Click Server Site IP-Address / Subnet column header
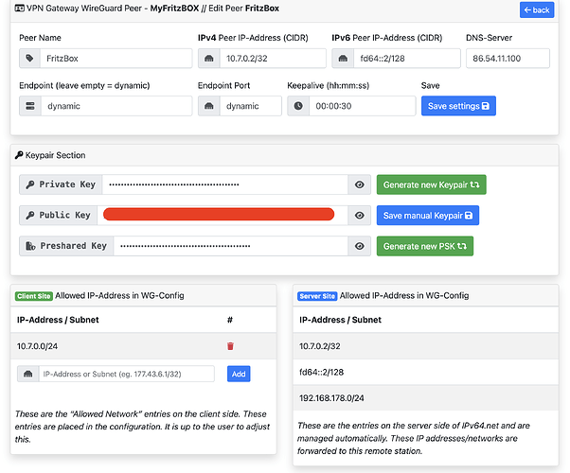Viewport: 570px width, 473px height. coord(340,320)
